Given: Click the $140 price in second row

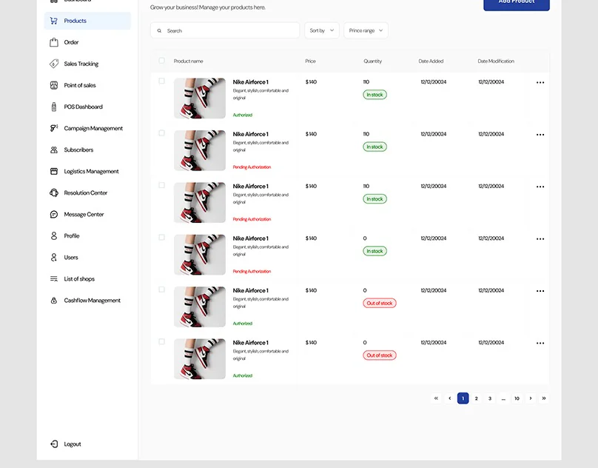Looking at the screenshot, I should [x=311, y=134].
